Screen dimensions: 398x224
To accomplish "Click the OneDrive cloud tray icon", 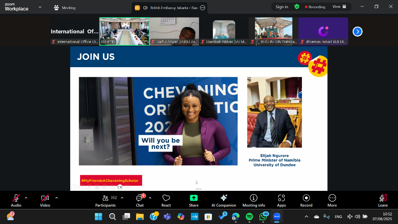I will click(x=317, y=217).
